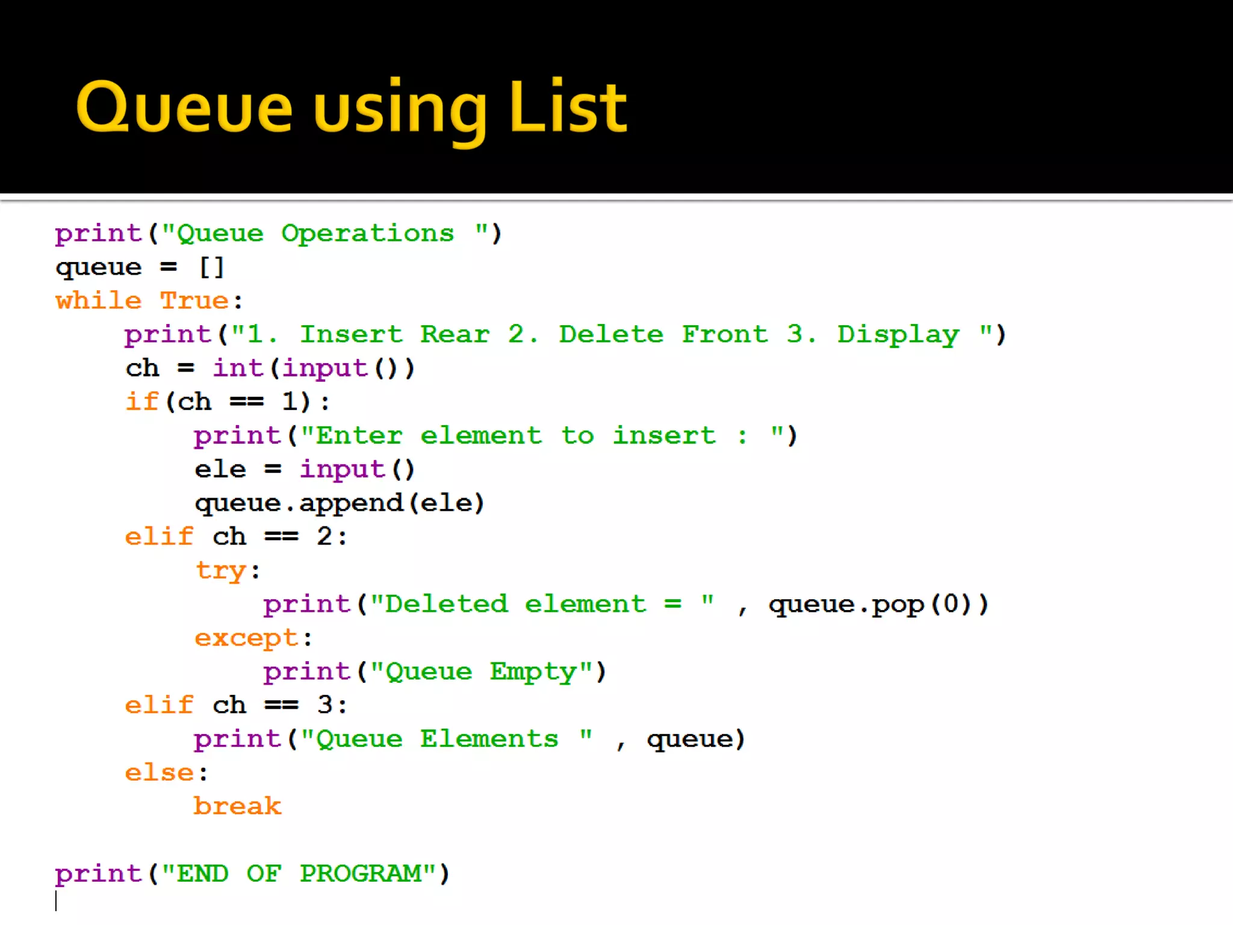Viewport: 1233px width, 925px height.
Task: Click the "ch = int(input())" line
Action: (x=270, y=369)
